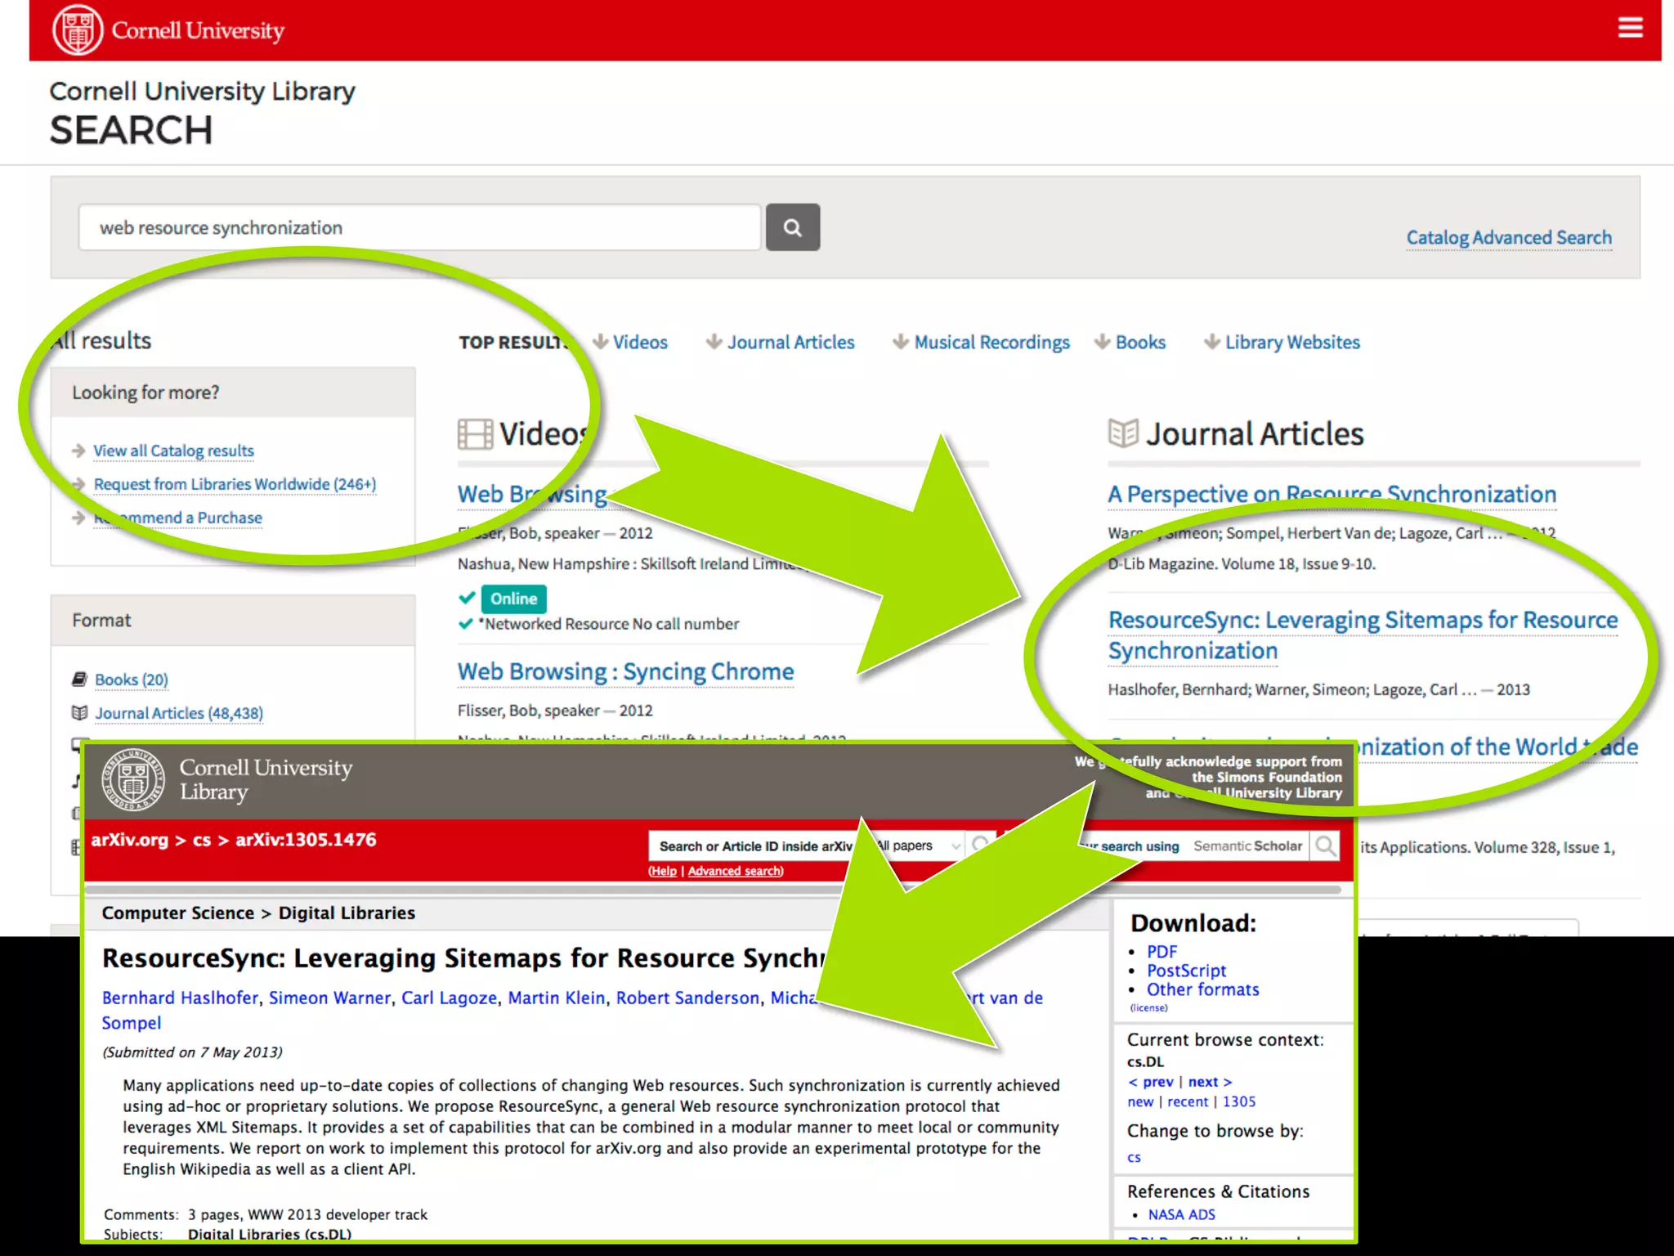Jump down to Musical Recordings results

click(991, 343)
